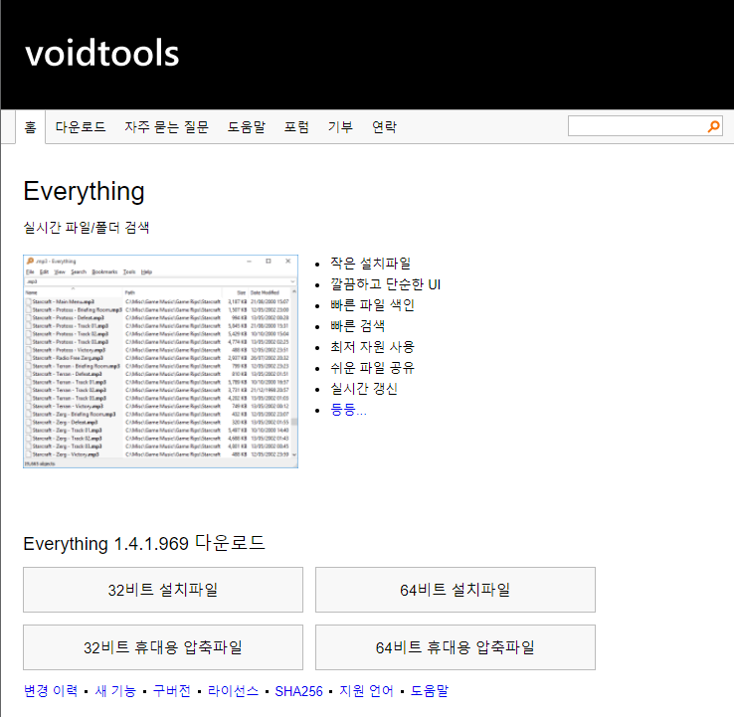Screen dimensions: 734x717
Task: Click the orange search magnifier icon
Action: click(x=713, y=126)
